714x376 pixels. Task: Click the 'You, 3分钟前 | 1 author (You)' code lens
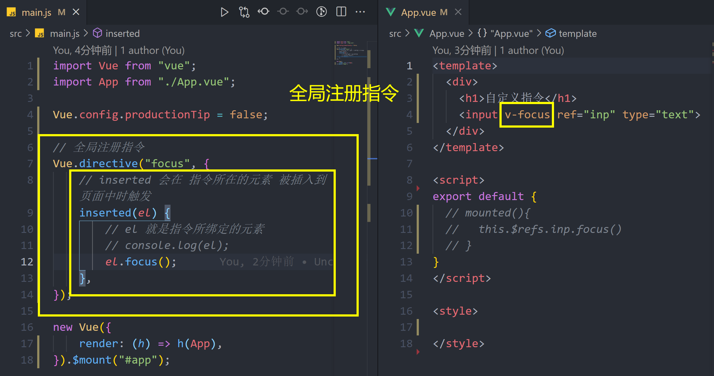tap(498, 50)
